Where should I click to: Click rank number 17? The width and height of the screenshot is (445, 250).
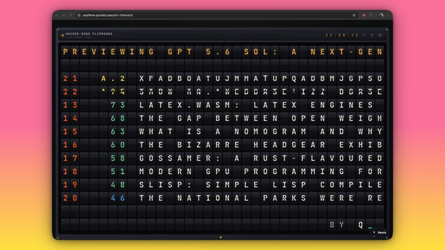pos(70,158)
